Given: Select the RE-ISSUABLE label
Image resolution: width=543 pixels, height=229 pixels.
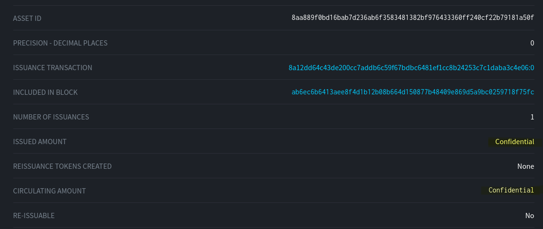Looking at the screenshot, I should 34,216.
